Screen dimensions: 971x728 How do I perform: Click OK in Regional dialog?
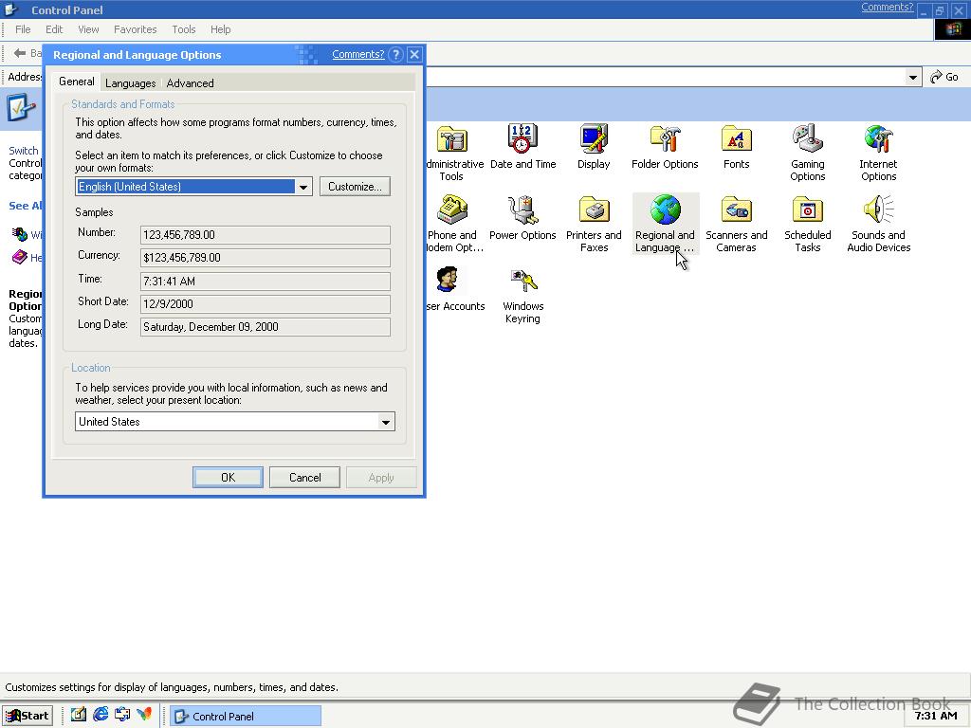[228, 478]
